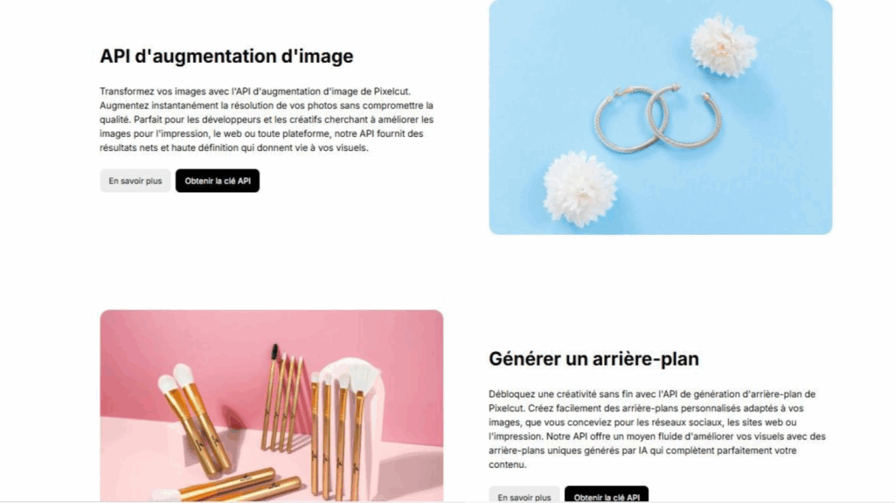Click "En savoir plus" under API d'augmentation d'image

135,181
